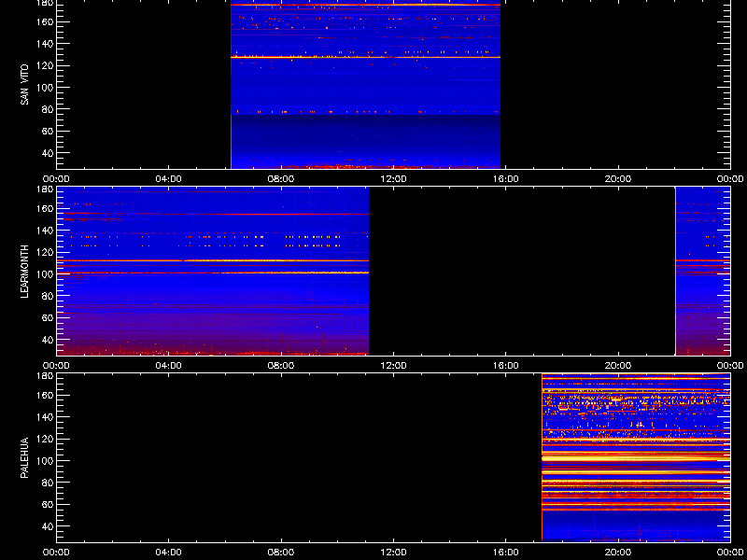Click the 08:00 time label under Palehua panel
This screenshot has height=560, width=747.
[x=281, y=553]
